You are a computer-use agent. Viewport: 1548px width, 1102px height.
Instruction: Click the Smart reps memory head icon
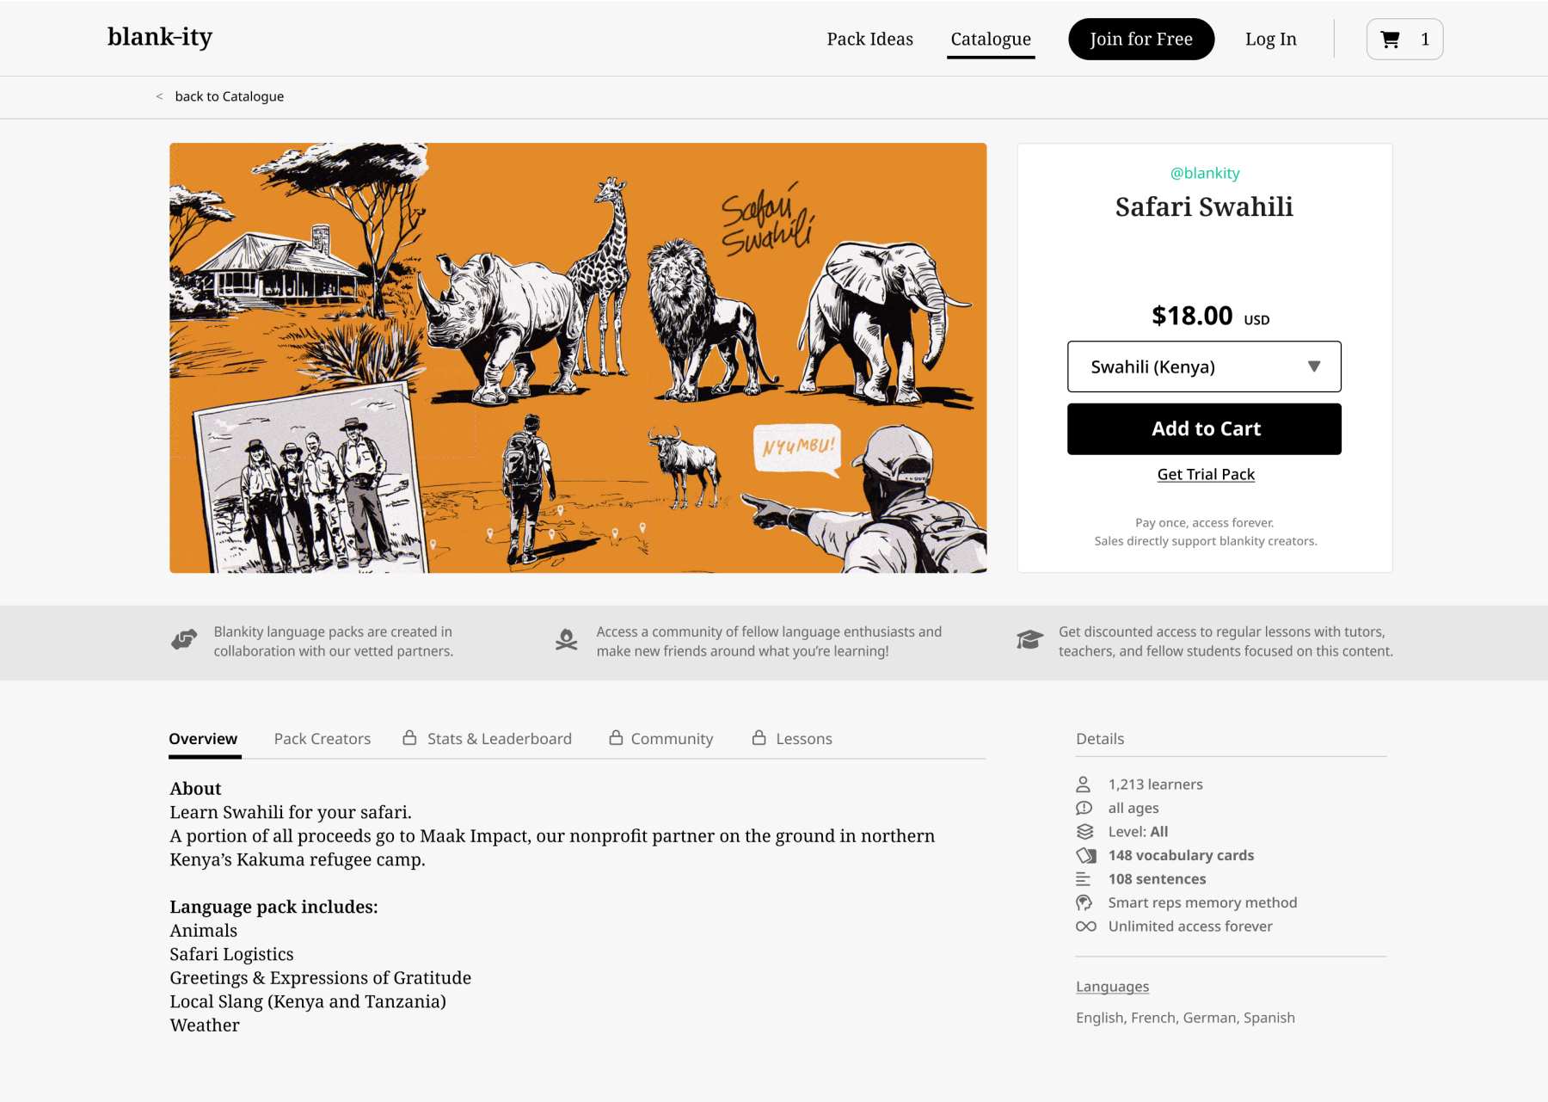pyautogui.click(x=1084, y=902)
